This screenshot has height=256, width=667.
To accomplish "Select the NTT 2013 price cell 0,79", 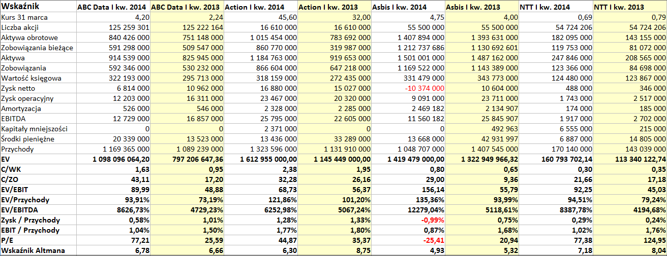I will point(629,17).
